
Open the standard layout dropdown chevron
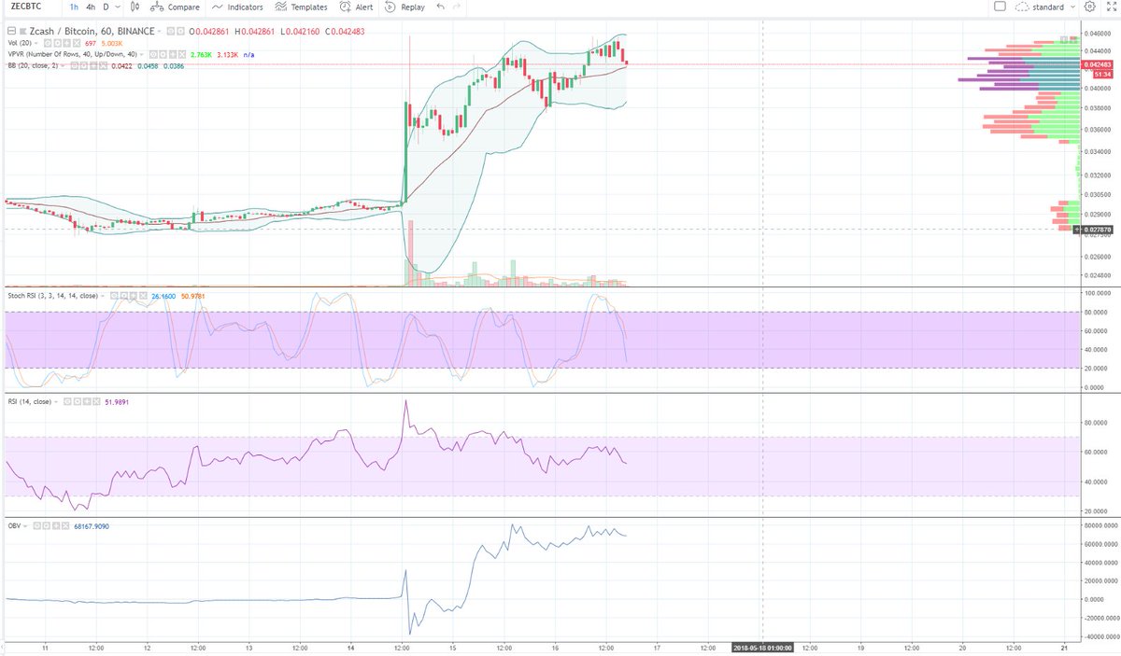pos(1073,7)
